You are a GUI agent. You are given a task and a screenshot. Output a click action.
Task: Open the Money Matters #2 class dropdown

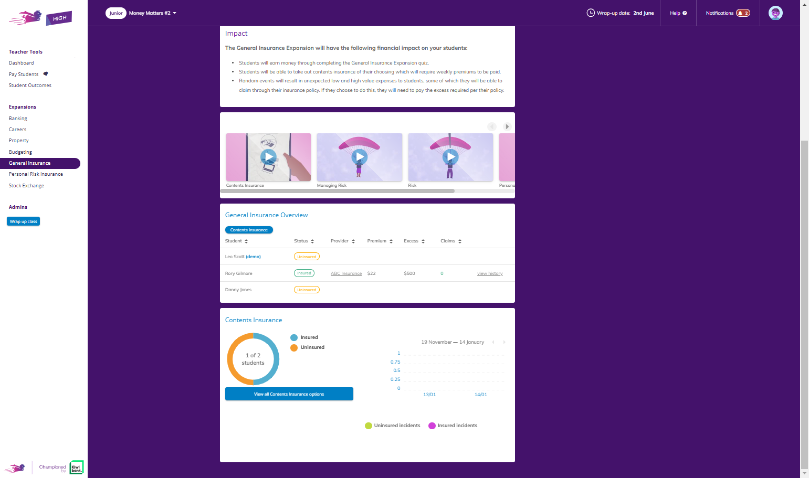coord(153,13)
